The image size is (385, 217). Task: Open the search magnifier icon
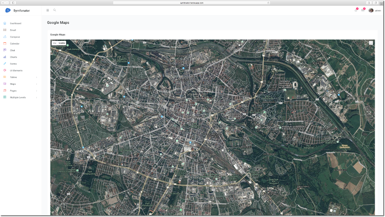click(54, 10)
